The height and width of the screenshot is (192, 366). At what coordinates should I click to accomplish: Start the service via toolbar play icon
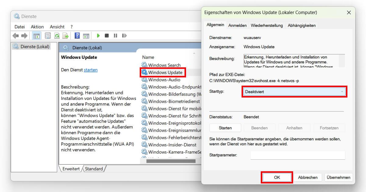point(98,36)
